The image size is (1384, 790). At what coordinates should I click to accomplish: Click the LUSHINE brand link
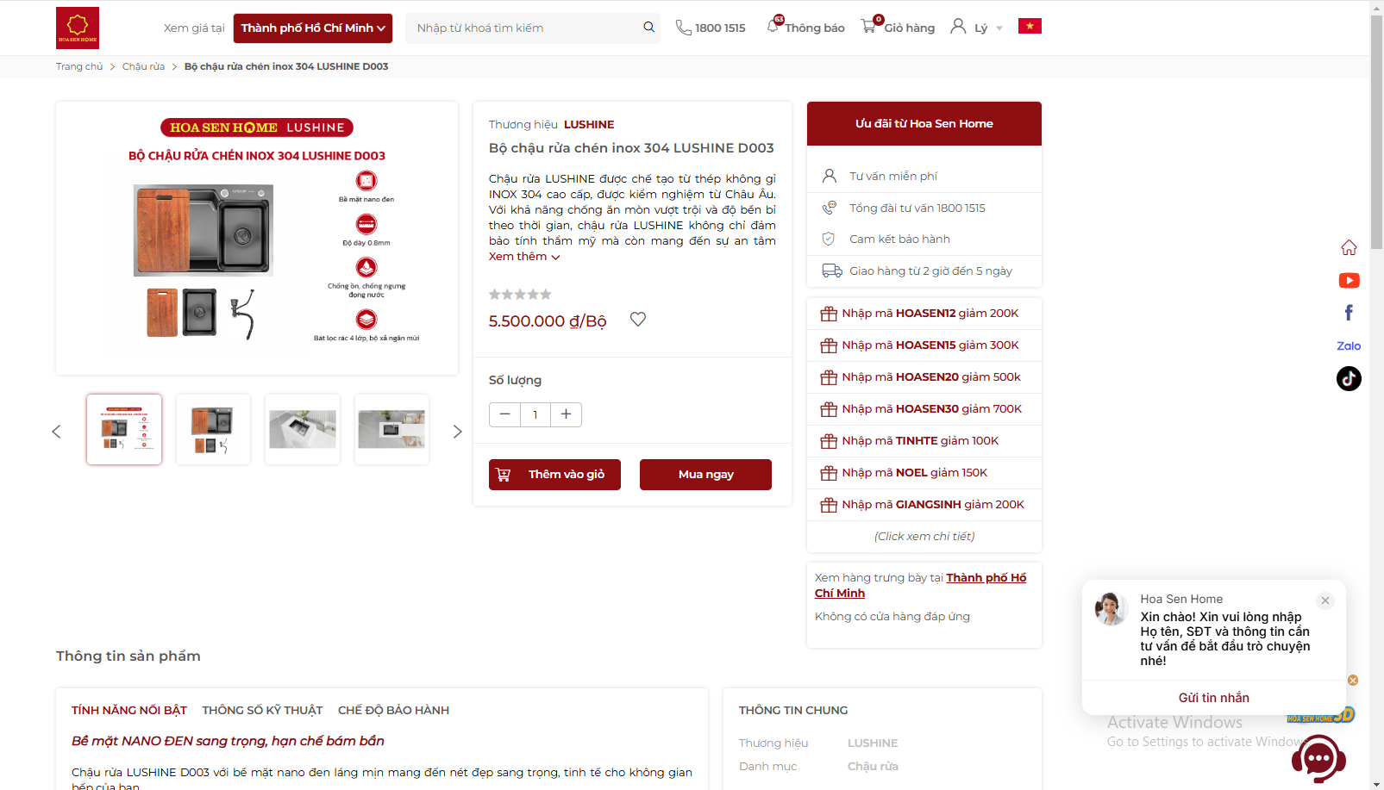pos(589,124)
